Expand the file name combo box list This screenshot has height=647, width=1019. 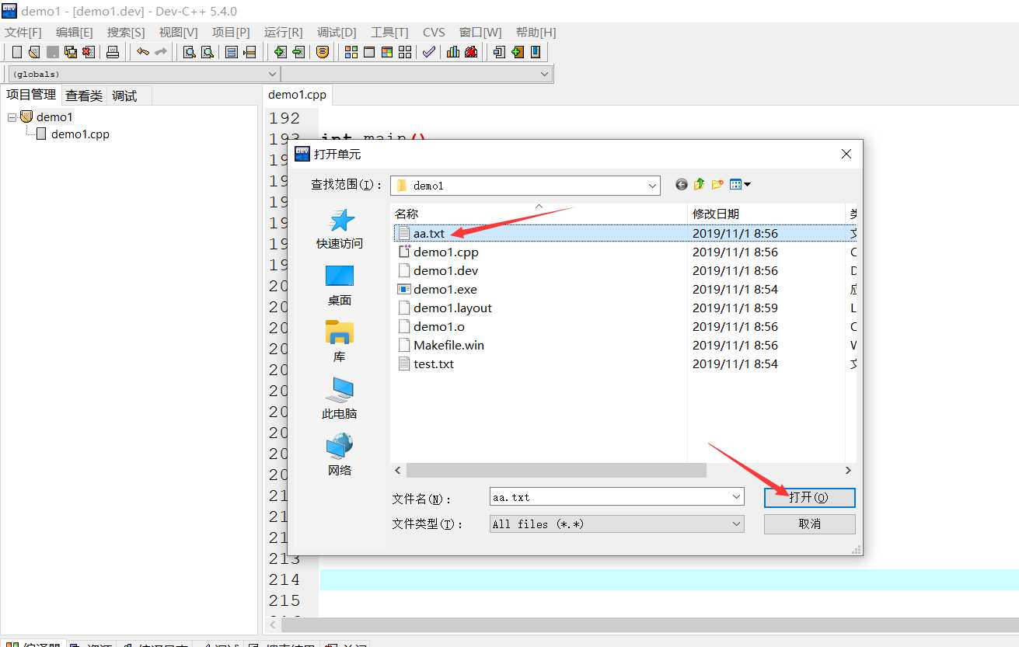[736, 497]
